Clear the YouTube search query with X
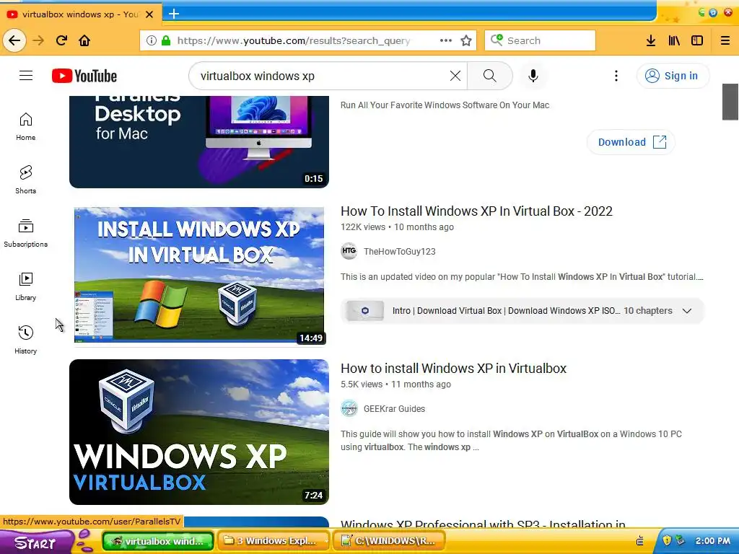 point(455,76)
